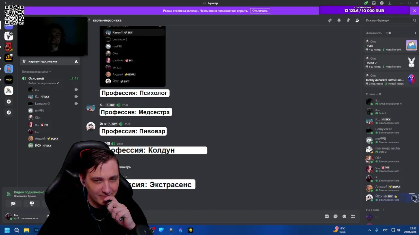
Task: Select the yellow robot server icon
Action: click(x=9, y=58)
